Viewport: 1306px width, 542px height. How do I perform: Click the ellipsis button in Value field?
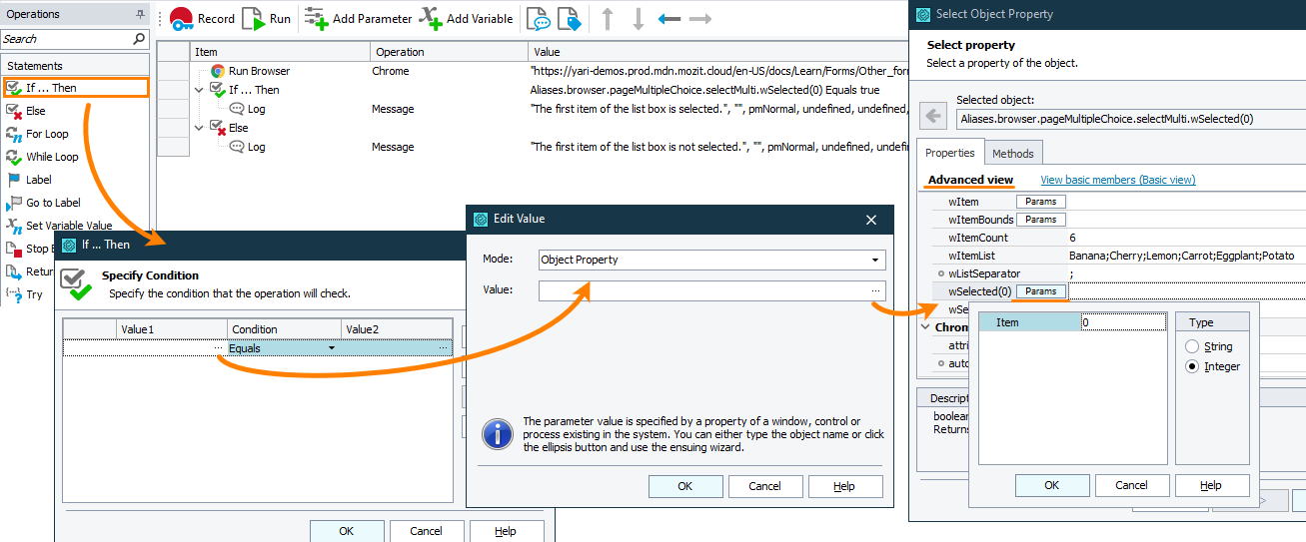coord(876,290)
